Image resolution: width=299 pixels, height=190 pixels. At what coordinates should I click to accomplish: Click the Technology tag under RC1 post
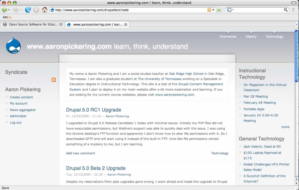[x=220, y=153]
